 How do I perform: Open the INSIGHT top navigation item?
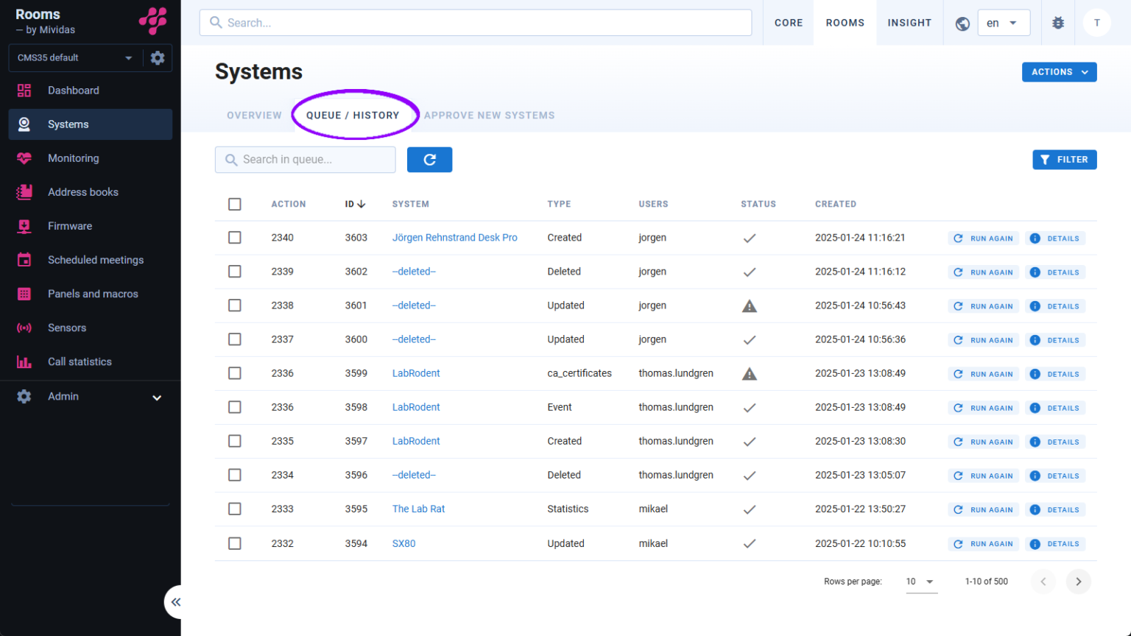click(x=909, y=23)
